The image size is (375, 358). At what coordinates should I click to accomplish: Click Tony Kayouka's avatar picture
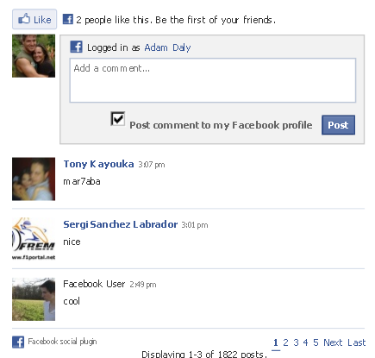tap(34, 179)
